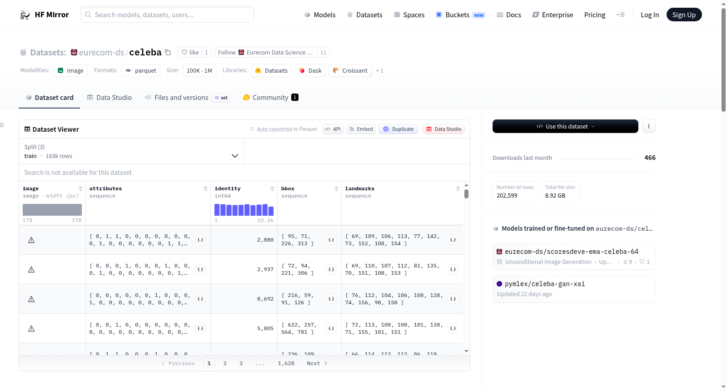Jump to the last page 1,628
The width and height of the screenshot is (727, 391).
point(286,363)
